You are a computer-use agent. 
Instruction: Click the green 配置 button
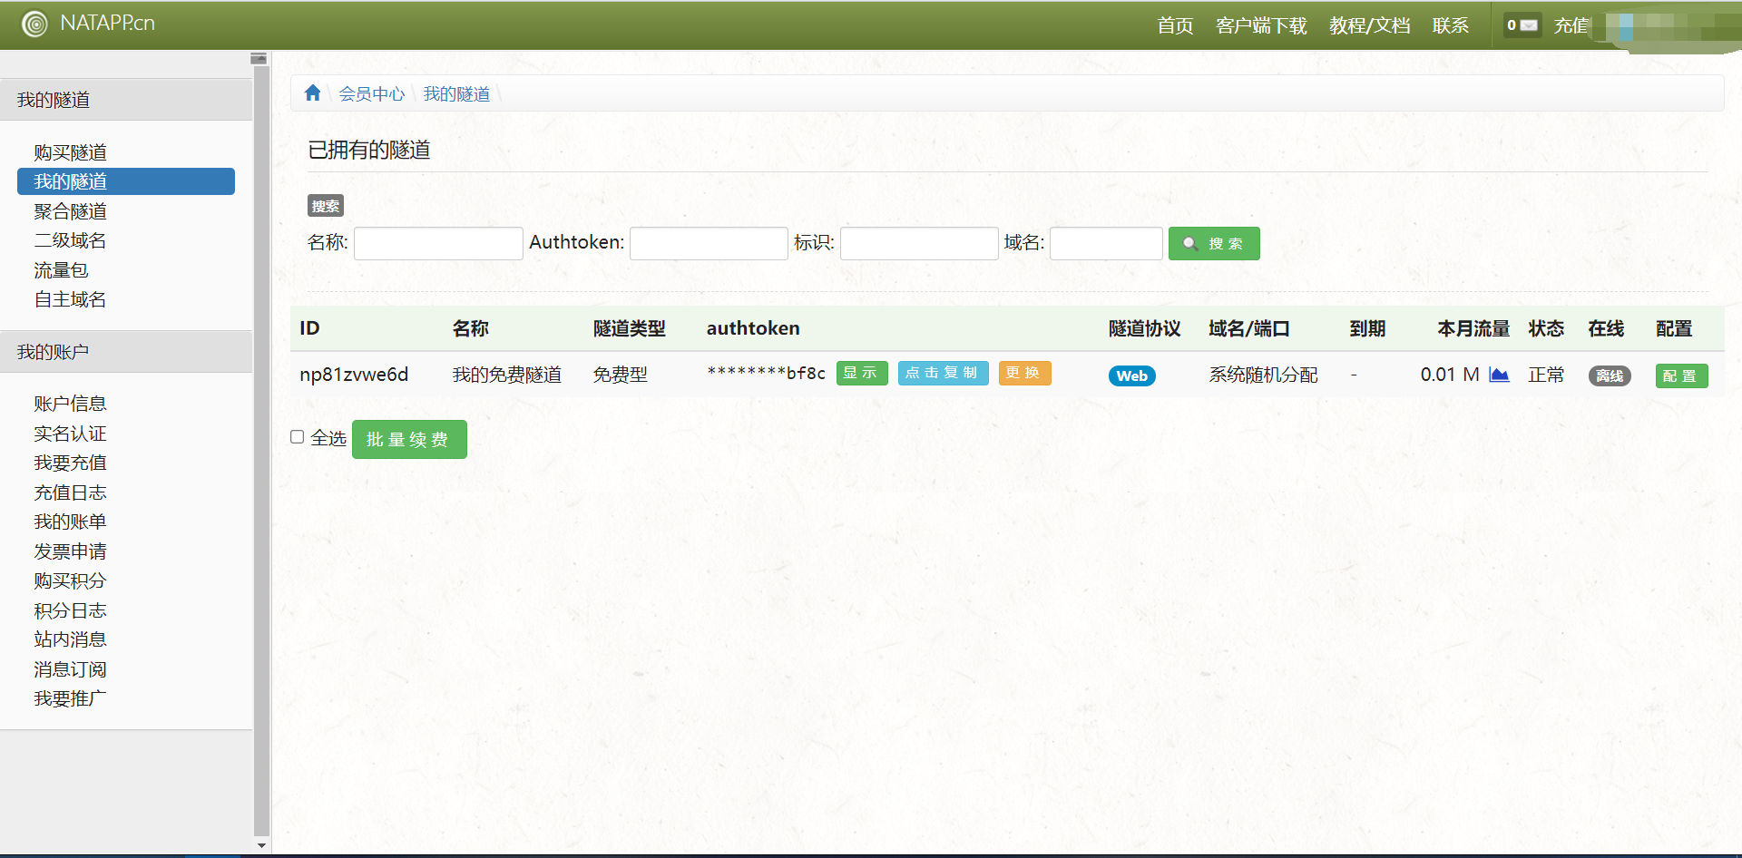pos(1681,375)
